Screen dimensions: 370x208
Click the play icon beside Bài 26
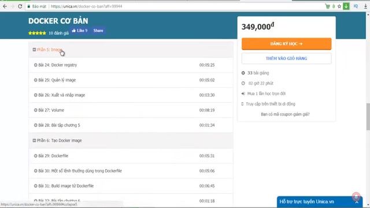point(36,95)
